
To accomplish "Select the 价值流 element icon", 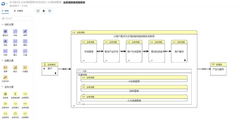I will coord(25,68).
